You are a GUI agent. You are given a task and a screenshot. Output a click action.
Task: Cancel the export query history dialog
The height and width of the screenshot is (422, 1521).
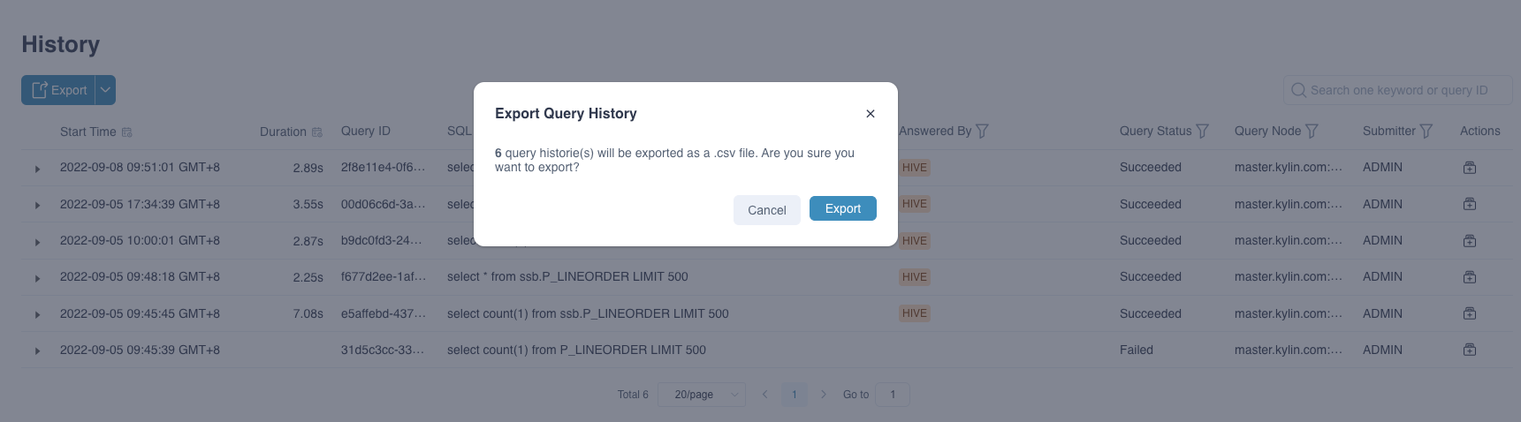(766, 210)
